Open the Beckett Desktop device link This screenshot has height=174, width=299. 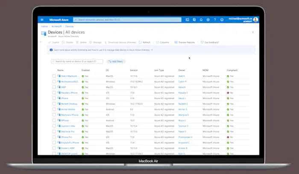69,104
